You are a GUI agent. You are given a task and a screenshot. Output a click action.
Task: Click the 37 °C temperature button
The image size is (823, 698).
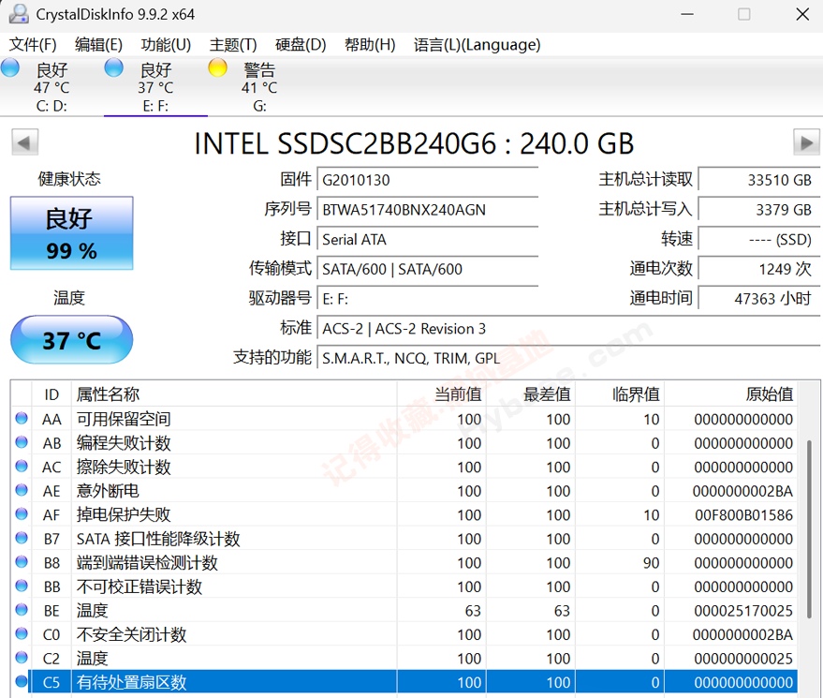(x=72, y=340)
